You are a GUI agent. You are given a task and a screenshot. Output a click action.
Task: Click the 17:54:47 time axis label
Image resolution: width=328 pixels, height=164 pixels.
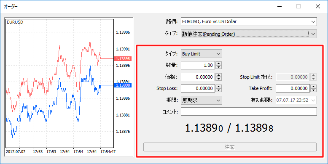click(x=108, y=152)
